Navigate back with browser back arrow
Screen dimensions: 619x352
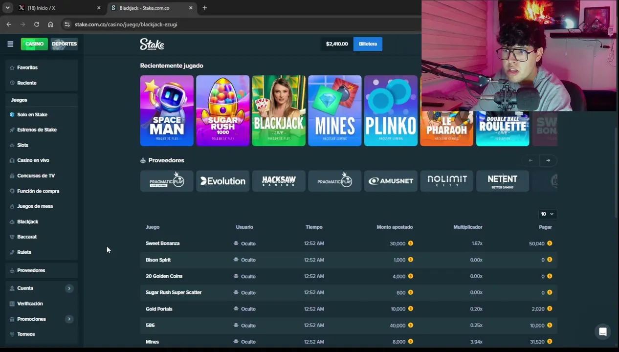pos(9,24)
